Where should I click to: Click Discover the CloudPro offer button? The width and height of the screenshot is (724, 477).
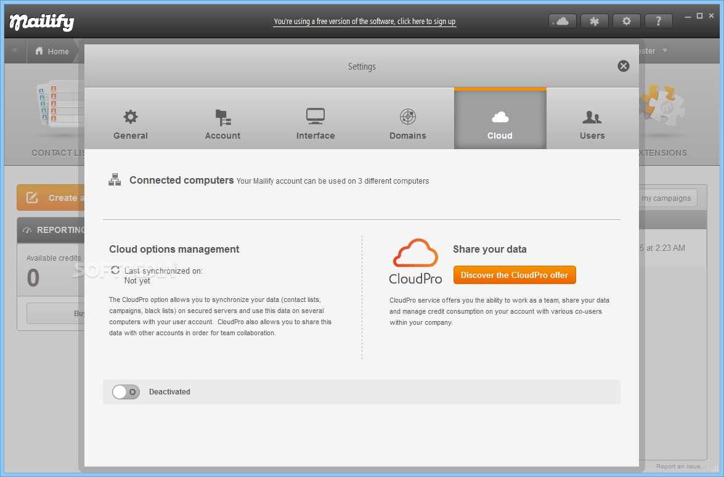tap(515, 275)
